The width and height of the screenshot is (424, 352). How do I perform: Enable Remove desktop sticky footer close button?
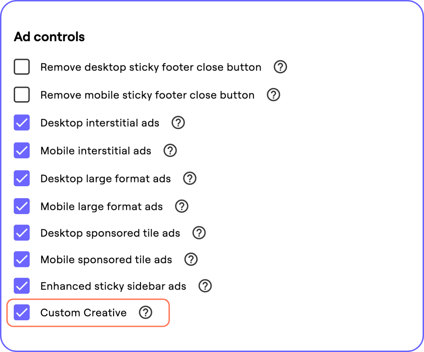click(x=22, y=67)
